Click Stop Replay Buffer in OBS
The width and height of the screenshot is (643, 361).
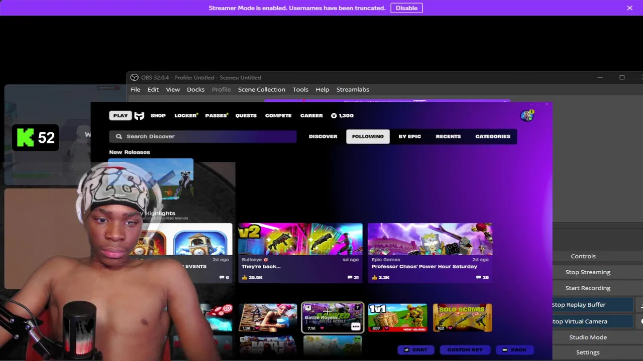click(x=592, y=305)
